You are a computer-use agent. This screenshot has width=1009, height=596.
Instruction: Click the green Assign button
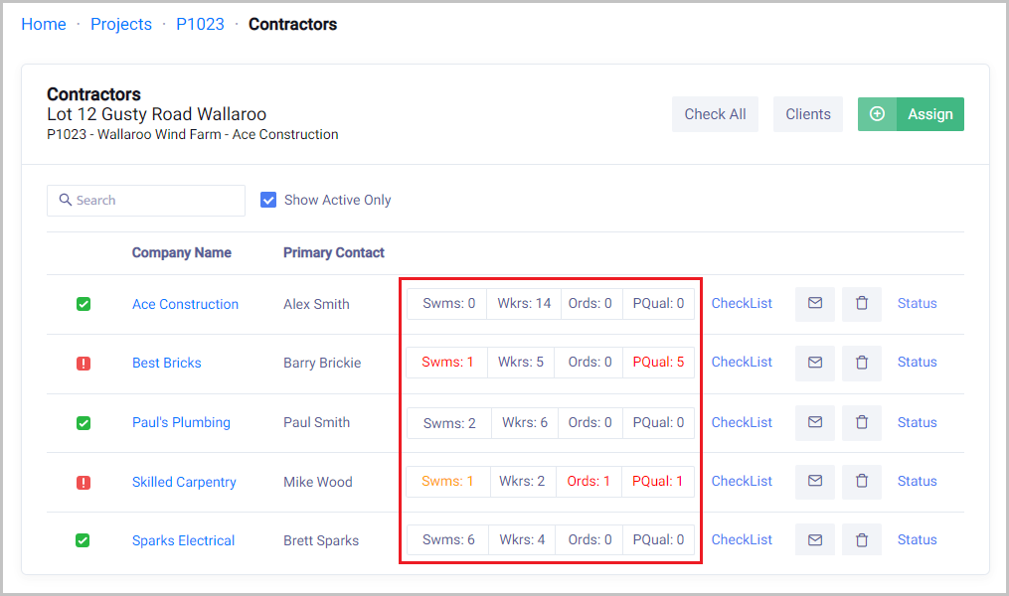pyautogui.click(x=911, y=114)
